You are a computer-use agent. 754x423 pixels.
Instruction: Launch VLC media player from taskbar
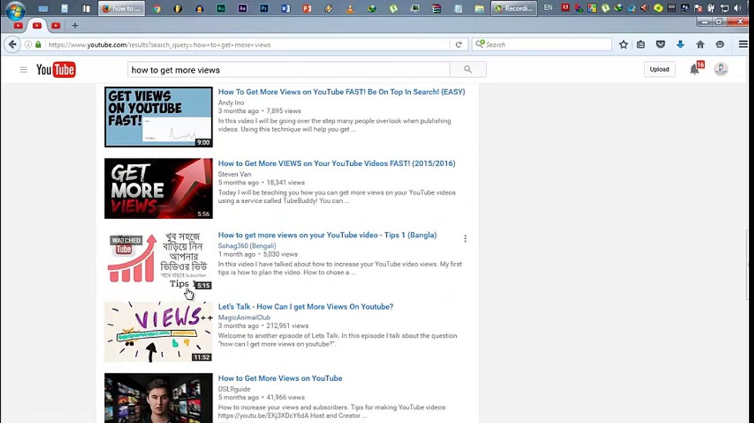[x=350, y=9]
